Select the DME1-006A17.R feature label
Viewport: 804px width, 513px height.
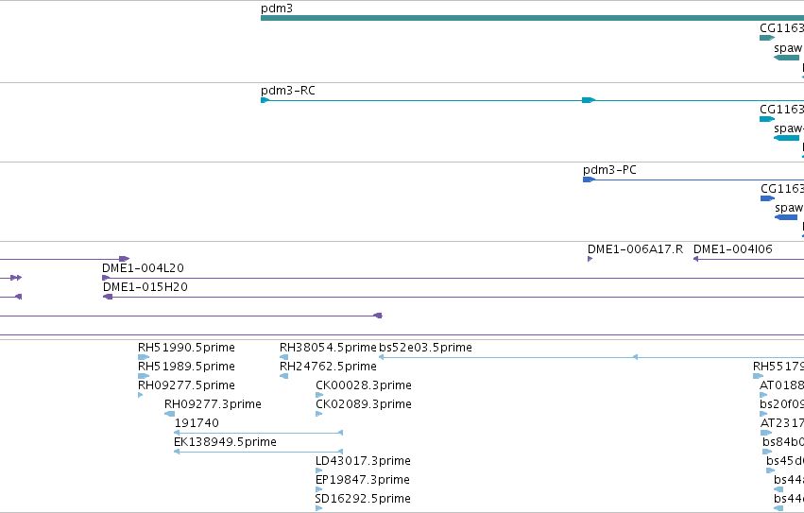[635, 248]
